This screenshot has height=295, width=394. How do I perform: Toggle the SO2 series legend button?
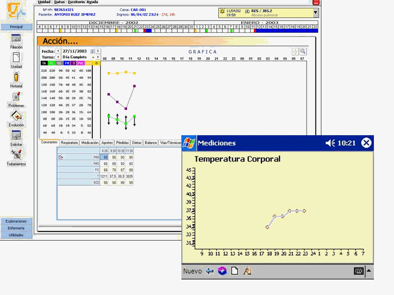point(89,63)
